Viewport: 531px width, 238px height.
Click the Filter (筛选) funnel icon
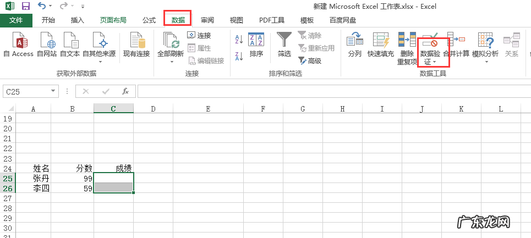284,43
